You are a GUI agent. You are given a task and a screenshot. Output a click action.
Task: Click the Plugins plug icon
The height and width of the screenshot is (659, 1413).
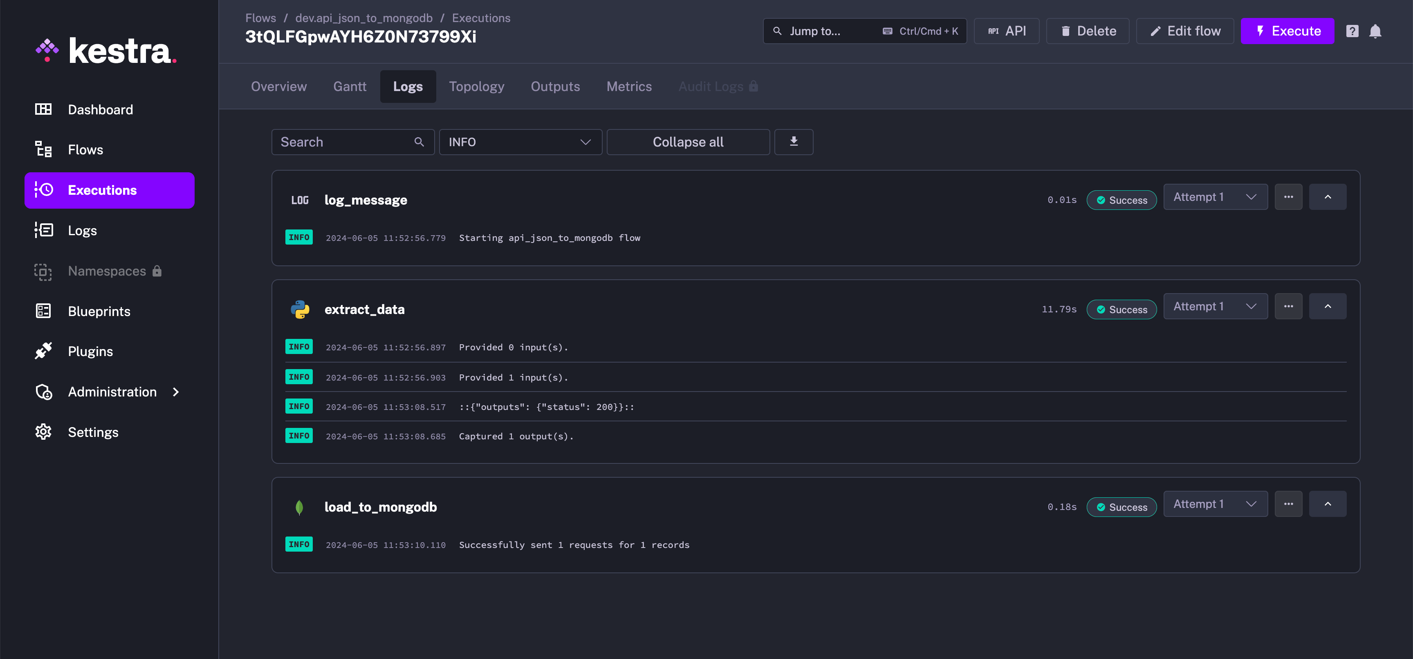[x=43, y=351]
